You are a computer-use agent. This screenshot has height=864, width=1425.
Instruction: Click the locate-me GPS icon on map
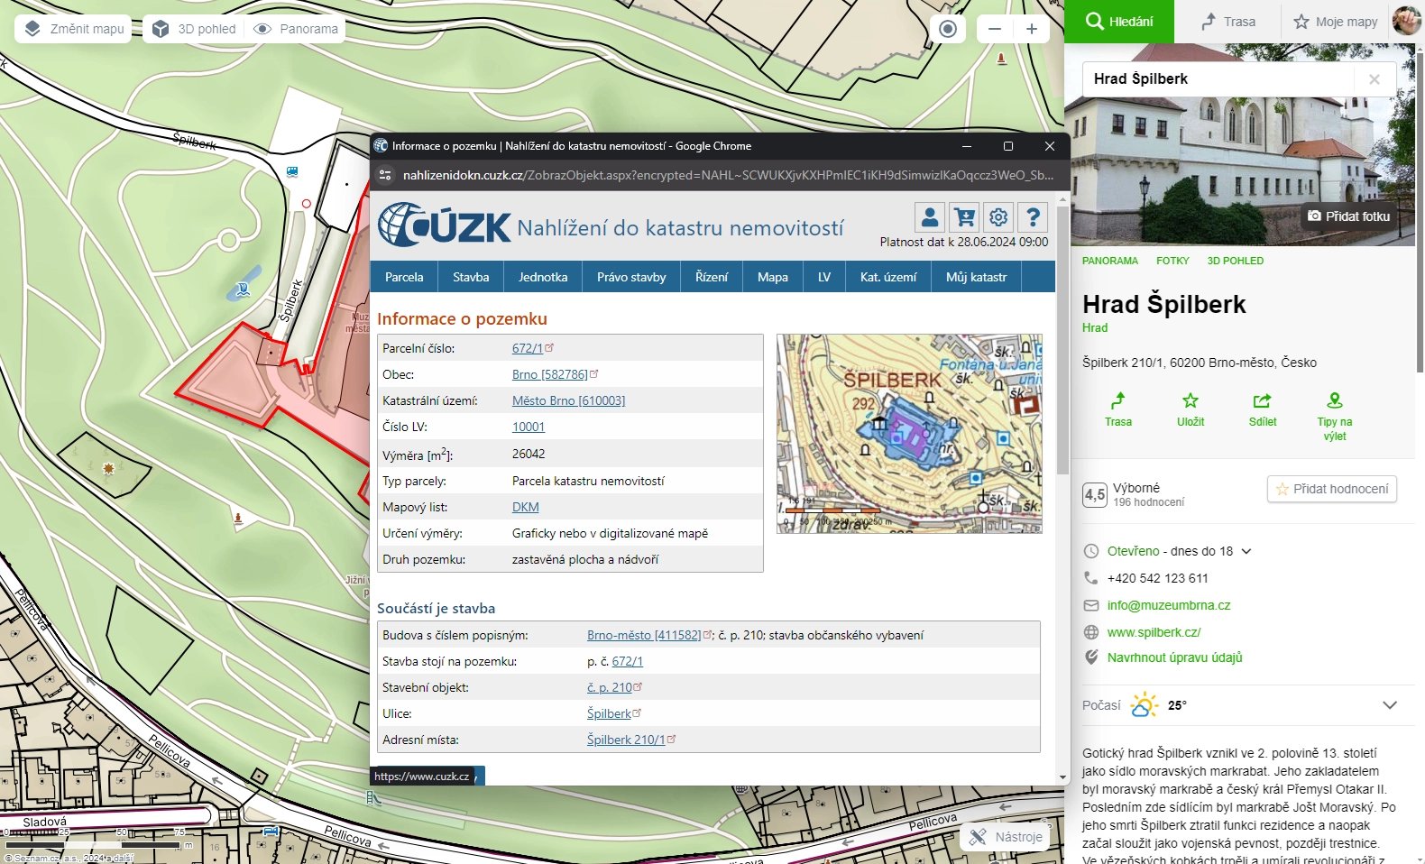[x=947, y=29]
